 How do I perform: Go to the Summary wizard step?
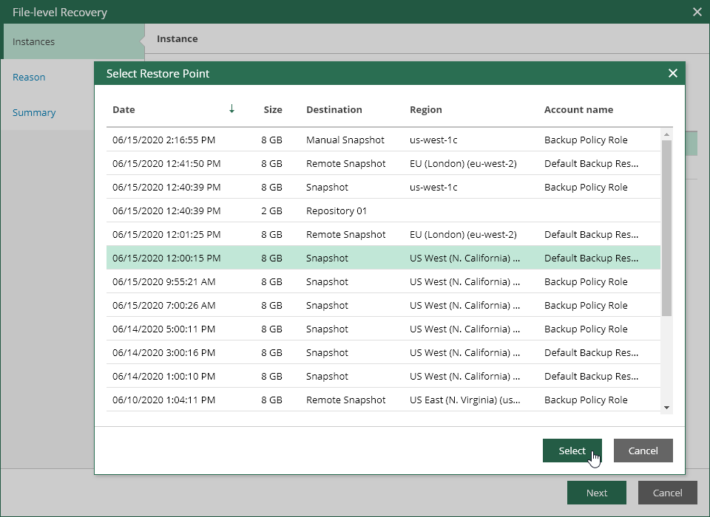[34, 112]
